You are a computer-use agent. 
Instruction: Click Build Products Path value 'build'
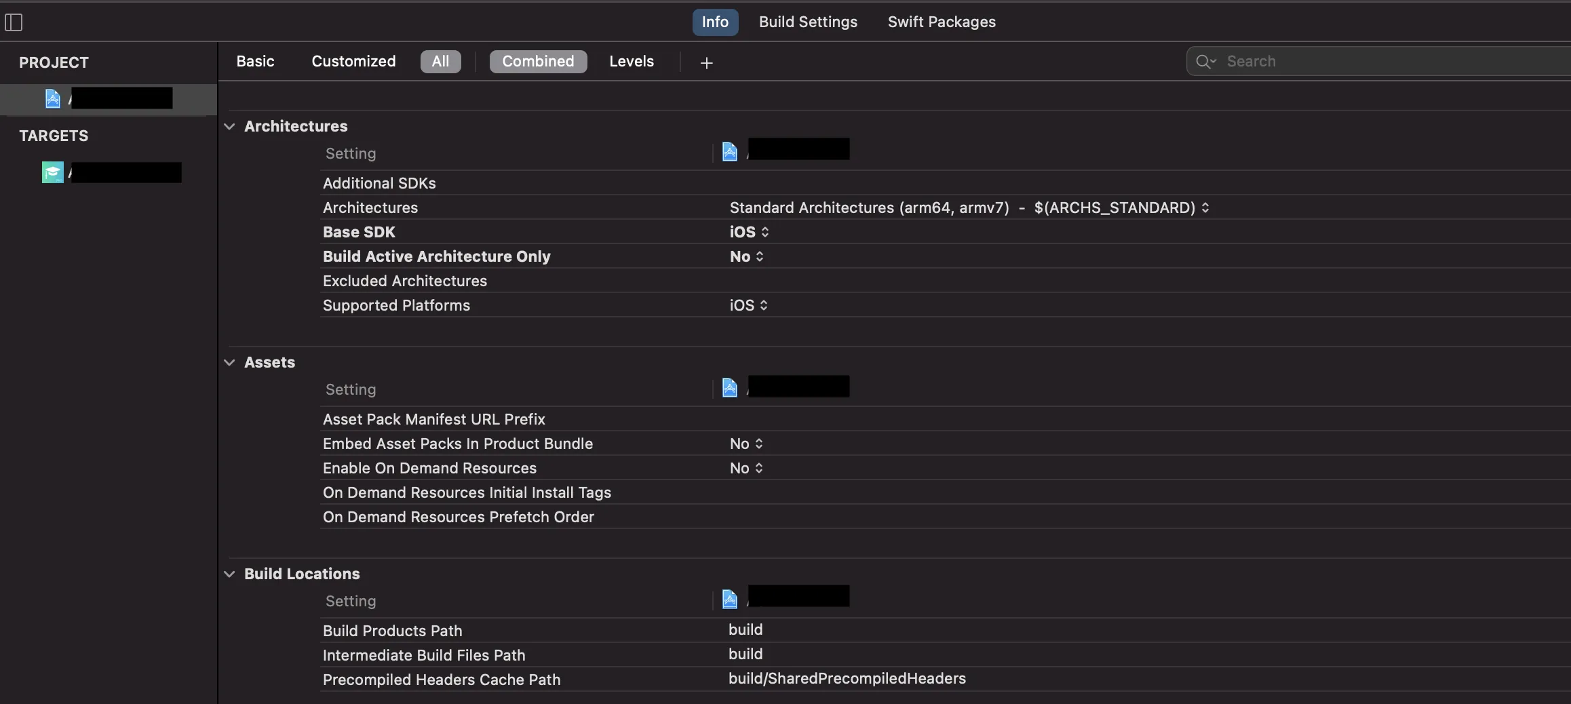[x=745, y=629]
